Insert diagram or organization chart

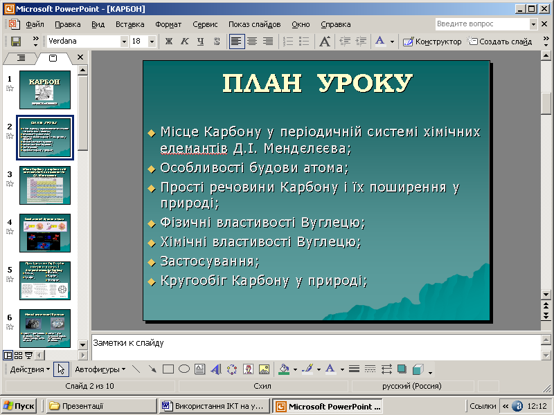232,369
